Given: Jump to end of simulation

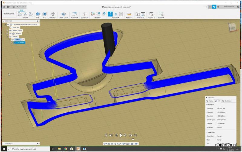Looking at the screenshot, I should tap(136, 135).
